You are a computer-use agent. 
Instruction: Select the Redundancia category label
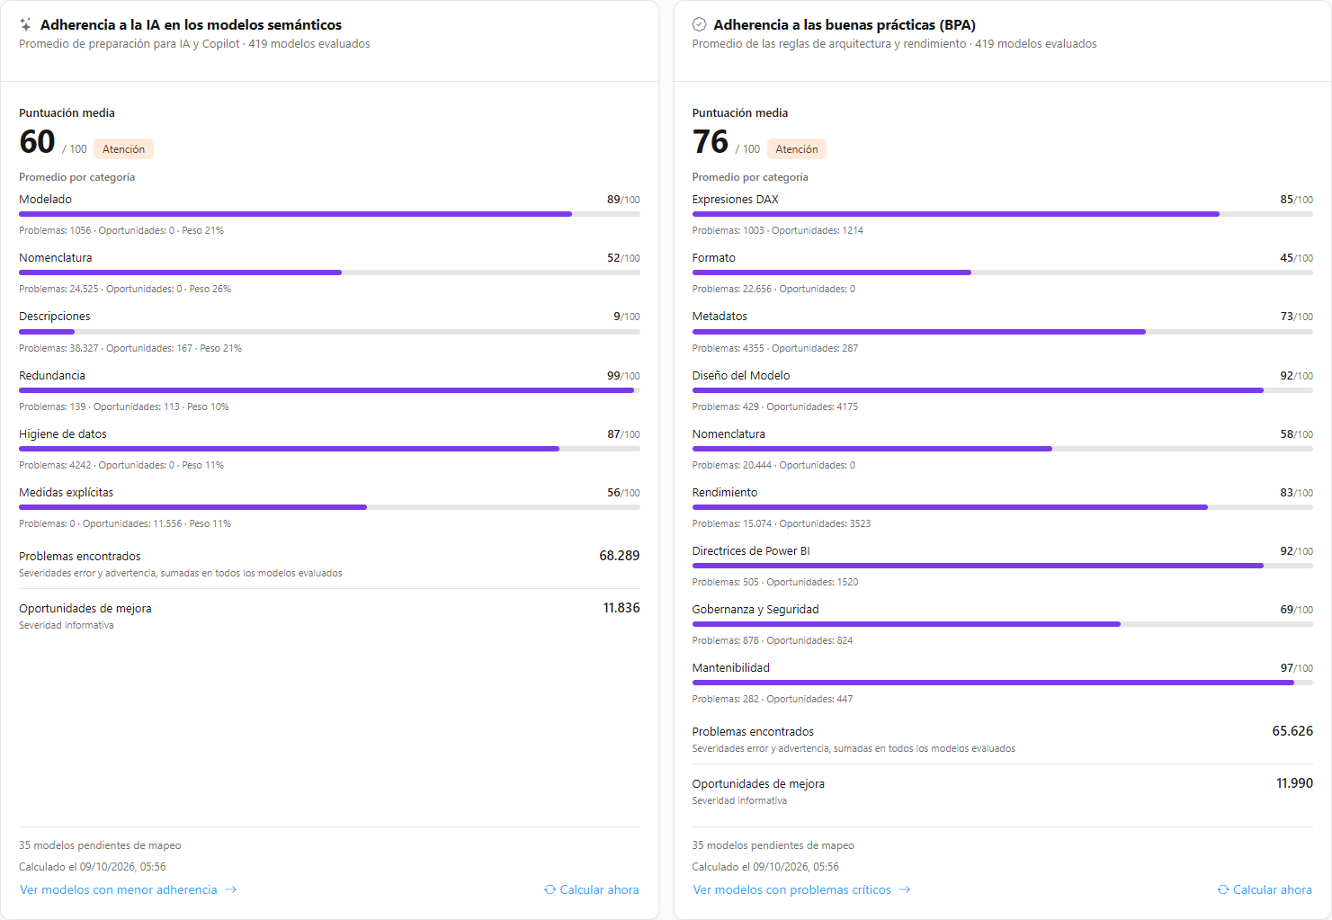pyautogui.click(x=52, y=375)
